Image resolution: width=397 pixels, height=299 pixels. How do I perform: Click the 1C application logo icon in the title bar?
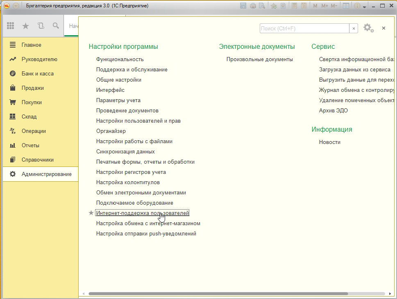7,6
